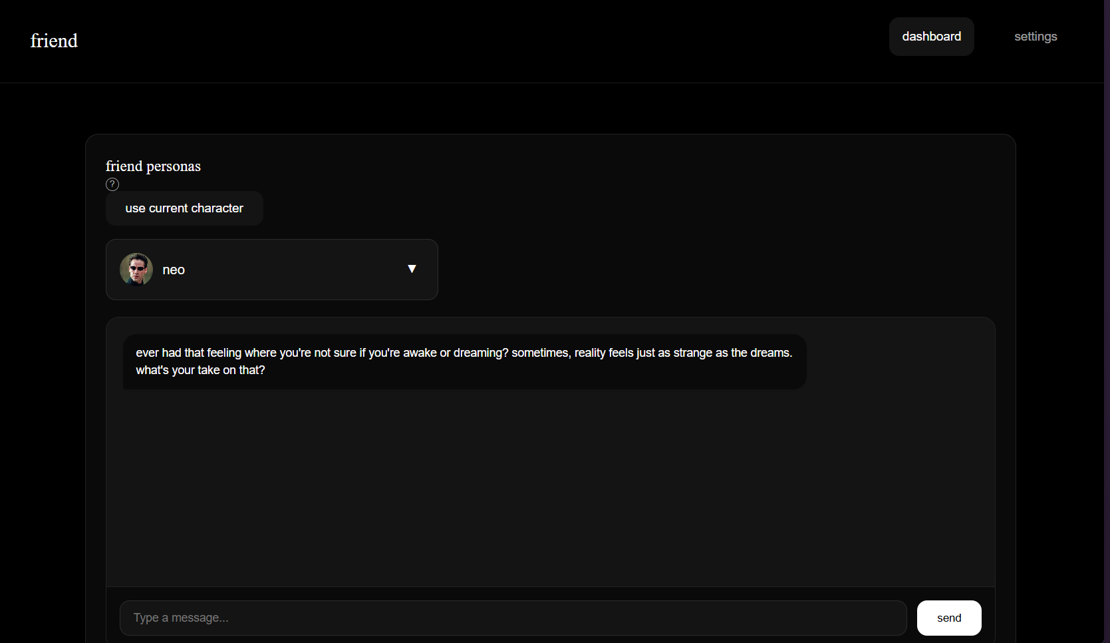Click the question mark help icon
1110x643 pixels.
(x=112, y=184)
